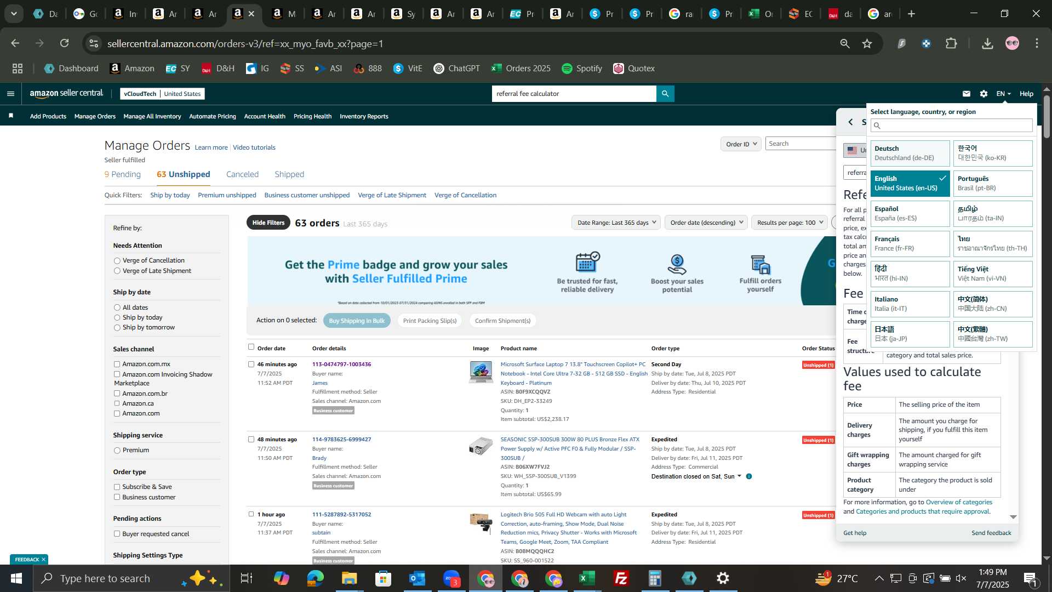
Task: Select the Verge of Late Shipment radio filter
Action: point(117,271)
